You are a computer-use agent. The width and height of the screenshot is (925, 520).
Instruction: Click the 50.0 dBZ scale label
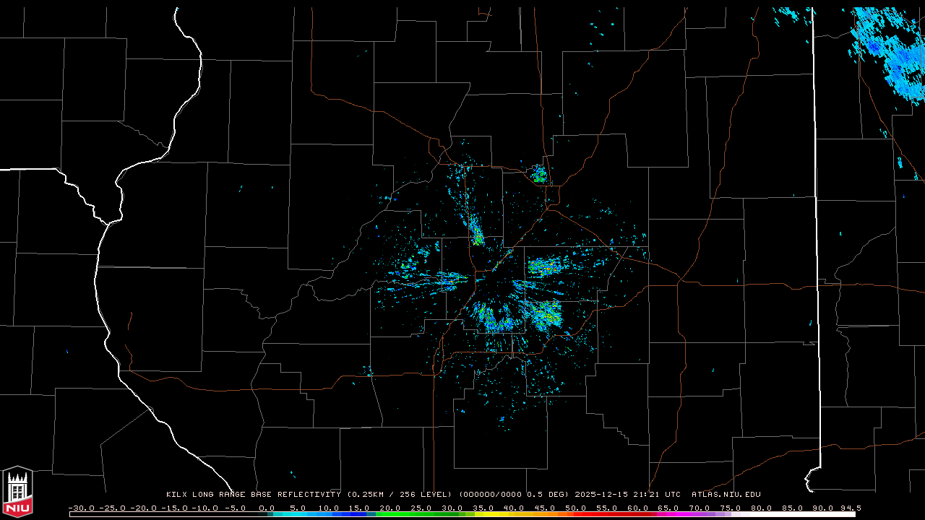click(577, 508)
